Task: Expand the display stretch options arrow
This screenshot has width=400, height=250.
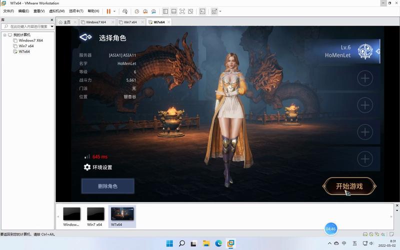Action: (x=220, y=11)
